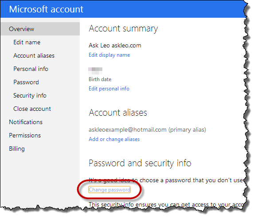This screenshot has height=219, width=257.
Task: Open the Overview sidebar section
Action: tap(40, 29)
